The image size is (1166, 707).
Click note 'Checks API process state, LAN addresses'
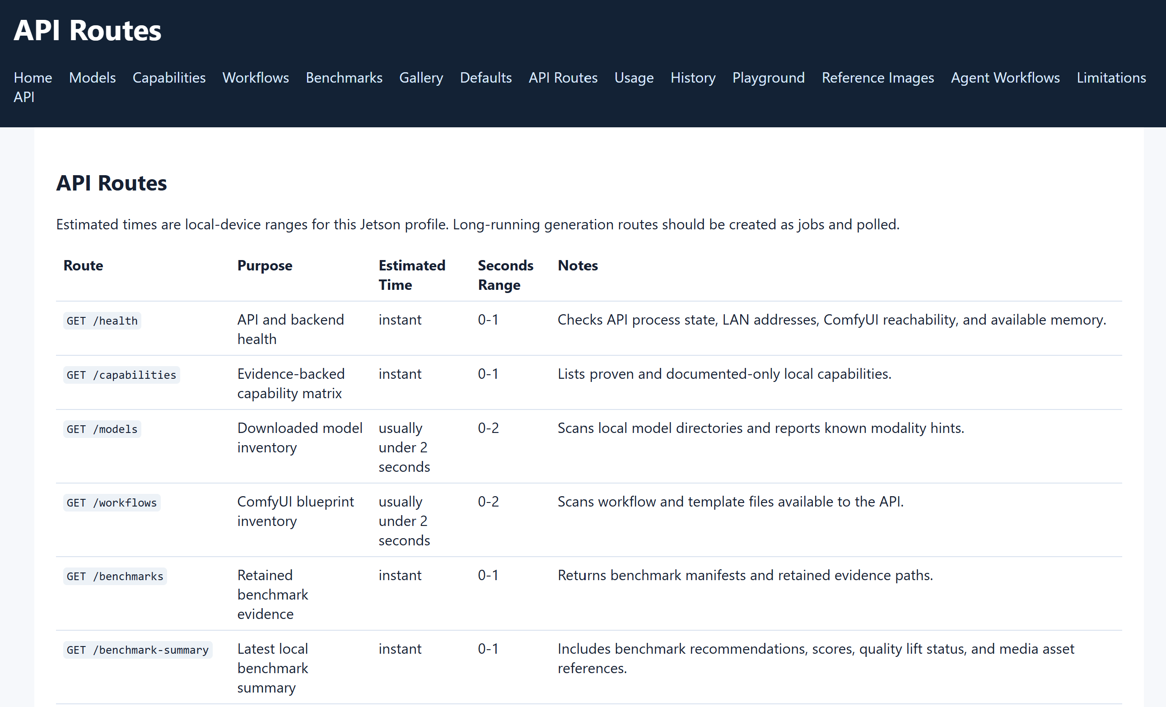(x=832, y=320)
